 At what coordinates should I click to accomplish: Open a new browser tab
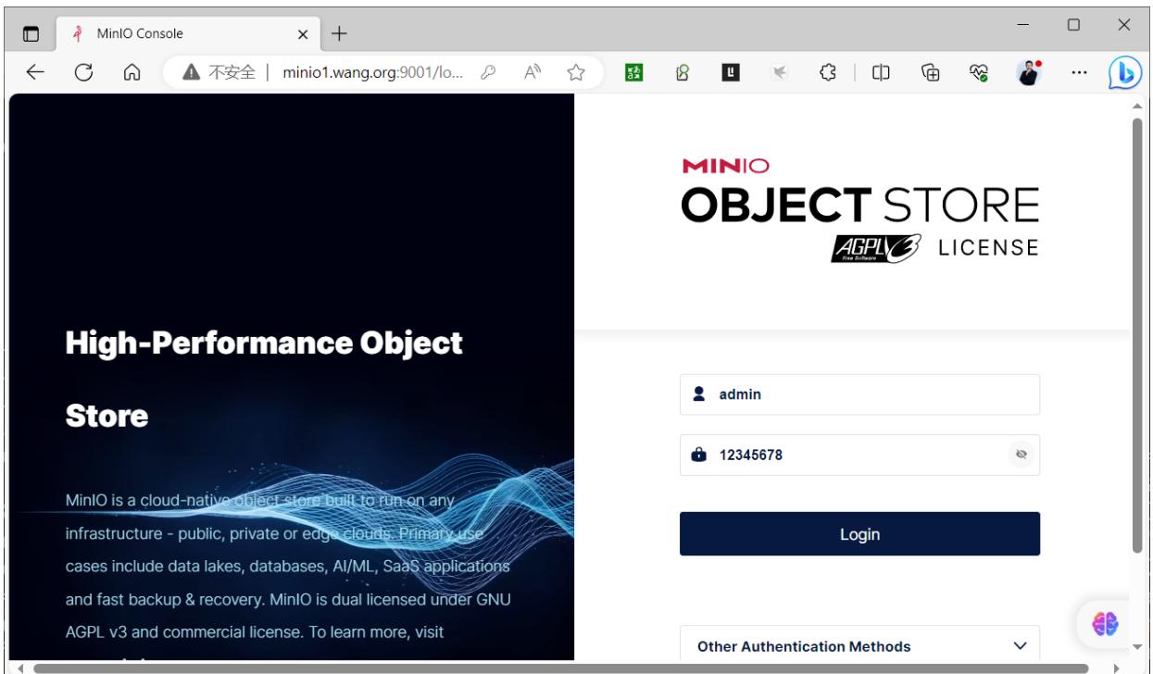[x=340, y=32]
